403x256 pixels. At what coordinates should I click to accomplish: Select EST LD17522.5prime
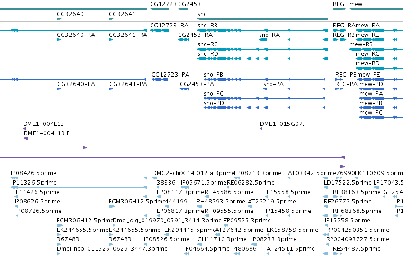click(x=326, y=187)
